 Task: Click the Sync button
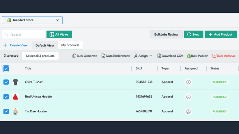[x=193, y=35]
